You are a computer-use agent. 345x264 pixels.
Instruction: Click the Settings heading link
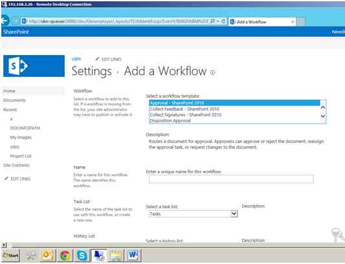[x=92, y=71]
